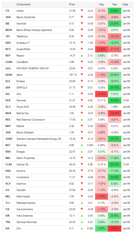The width and height of the screenshot is (135, 233).
Task: Click the green up arrow beside Indra Sistemas
Action: [x=82, y=215]
